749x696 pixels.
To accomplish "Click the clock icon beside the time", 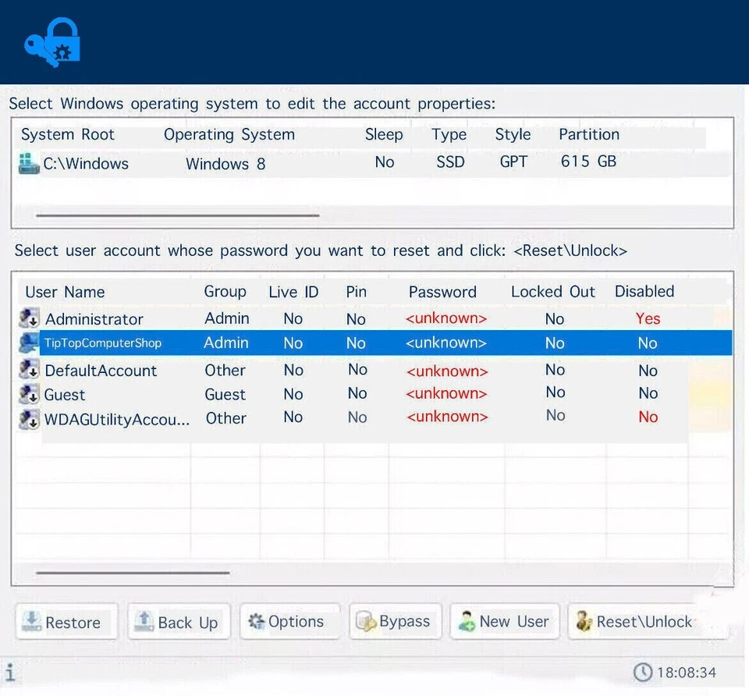I will click(x=642, y=673).
